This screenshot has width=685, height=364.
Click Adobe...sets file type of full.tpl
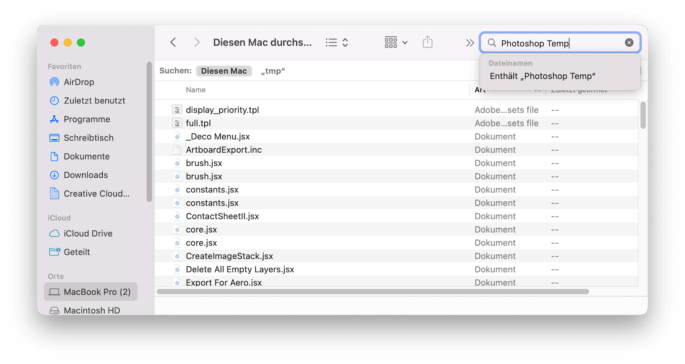[506, 123]
